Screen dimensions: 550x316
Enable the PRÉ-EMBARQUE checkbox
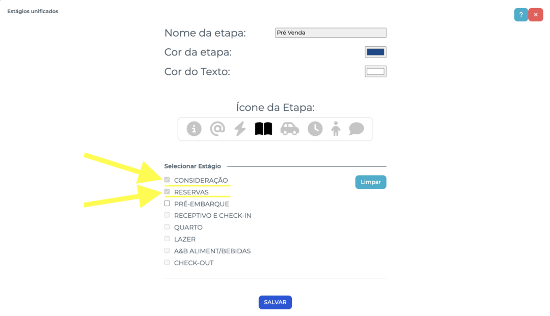click(x=167, y=204)
